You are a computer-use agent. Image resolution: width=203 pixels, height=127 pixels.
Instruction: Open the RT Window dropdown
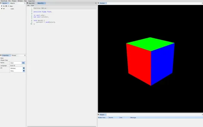24,68
